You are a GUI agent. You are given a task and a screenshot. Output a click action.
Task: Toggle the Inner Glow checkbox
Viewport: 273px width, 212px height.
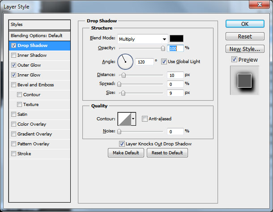13,75
